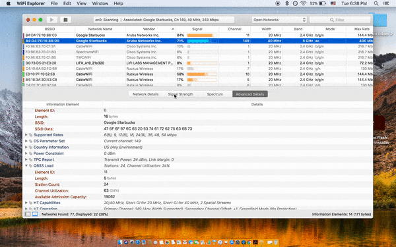Open the Open Networks filter dropdown
396x247 pixels.
coord(279,20)
